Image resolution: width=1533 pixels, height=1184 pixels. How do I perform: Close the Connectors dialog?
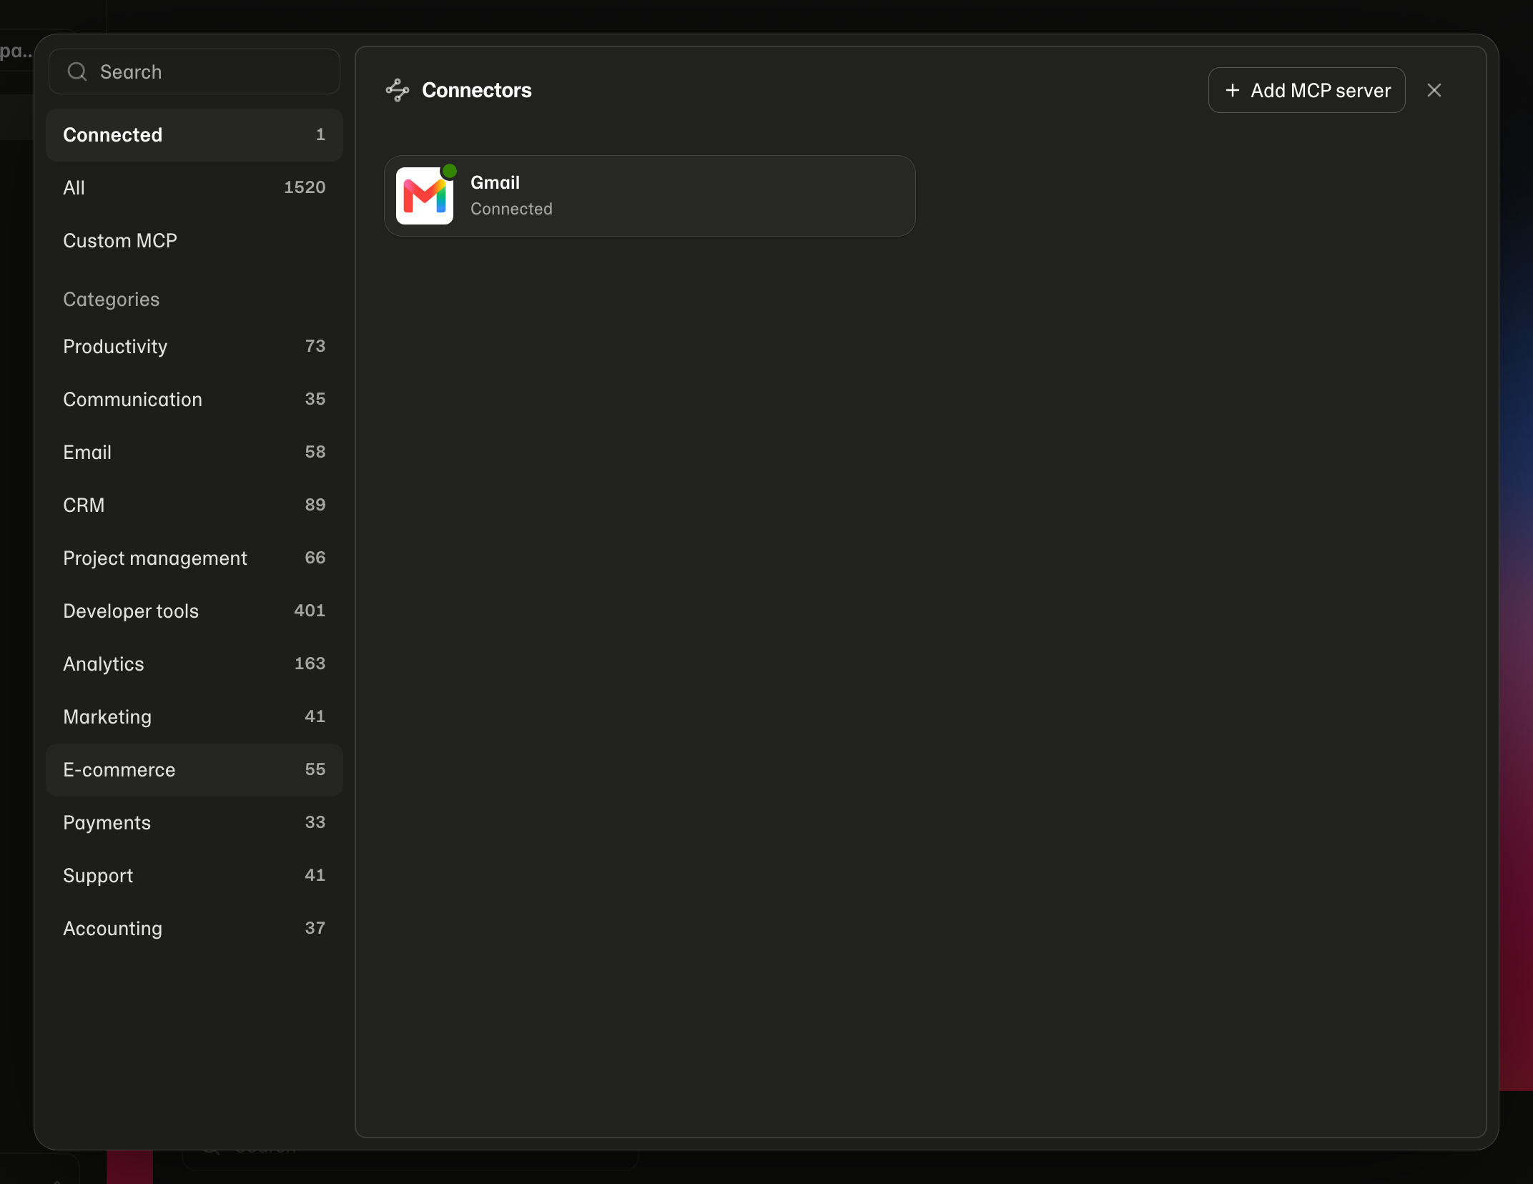(1434, 90)
